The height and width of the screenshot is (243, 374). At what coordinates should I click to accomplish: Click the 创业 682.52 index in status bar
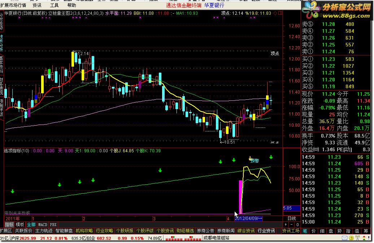pyautogui.click(x=99, y=238)
